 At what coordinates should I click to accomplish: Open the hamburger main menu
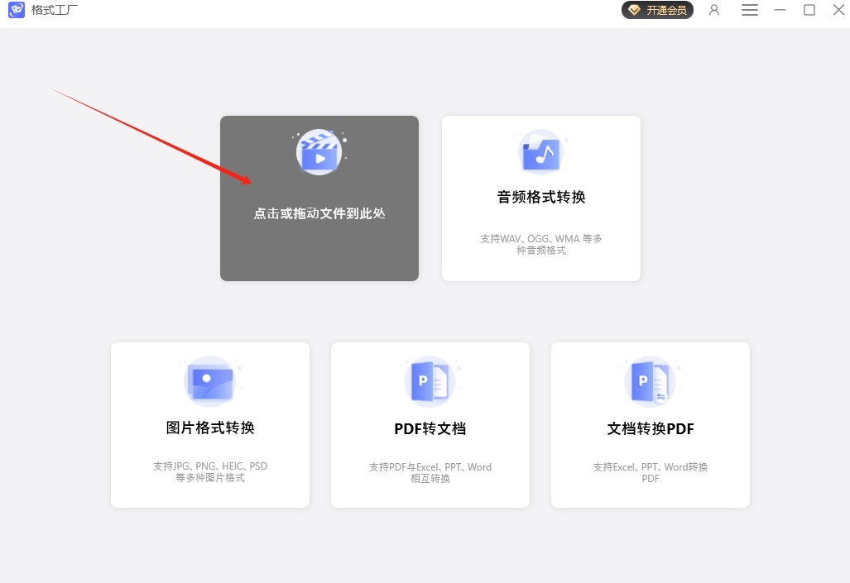tap(750, 10)
